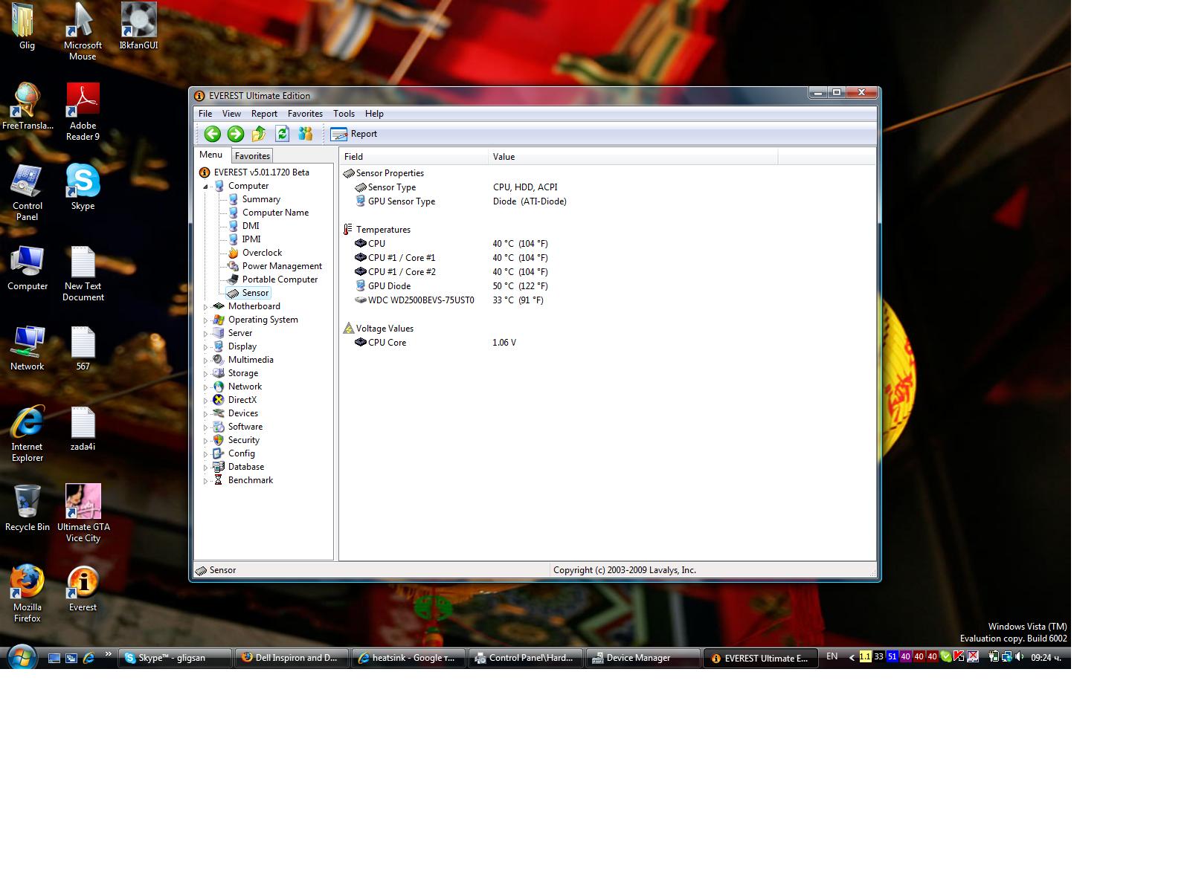Switch to Skype - gligsan taskbar button
1190x892 pixels.
[176, 658]
